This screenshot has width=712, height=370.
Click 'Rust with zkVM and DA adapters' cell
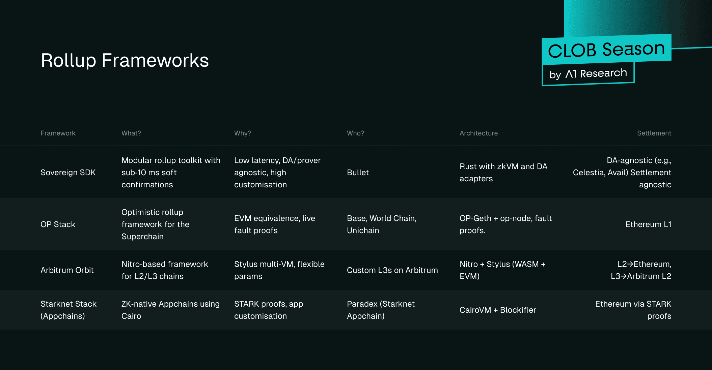[x=503, y=173]
